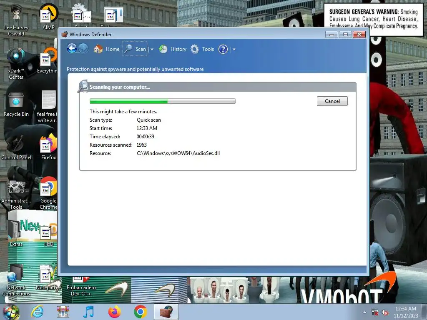Start a scan via the magnifier Scan icon

pos(128,49)
